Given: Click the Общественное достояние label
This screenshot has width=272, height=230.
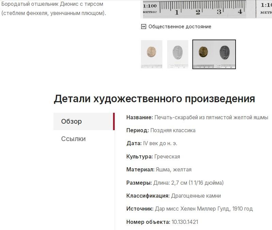Looking at the screenshot, I should (x=180, y=27).
